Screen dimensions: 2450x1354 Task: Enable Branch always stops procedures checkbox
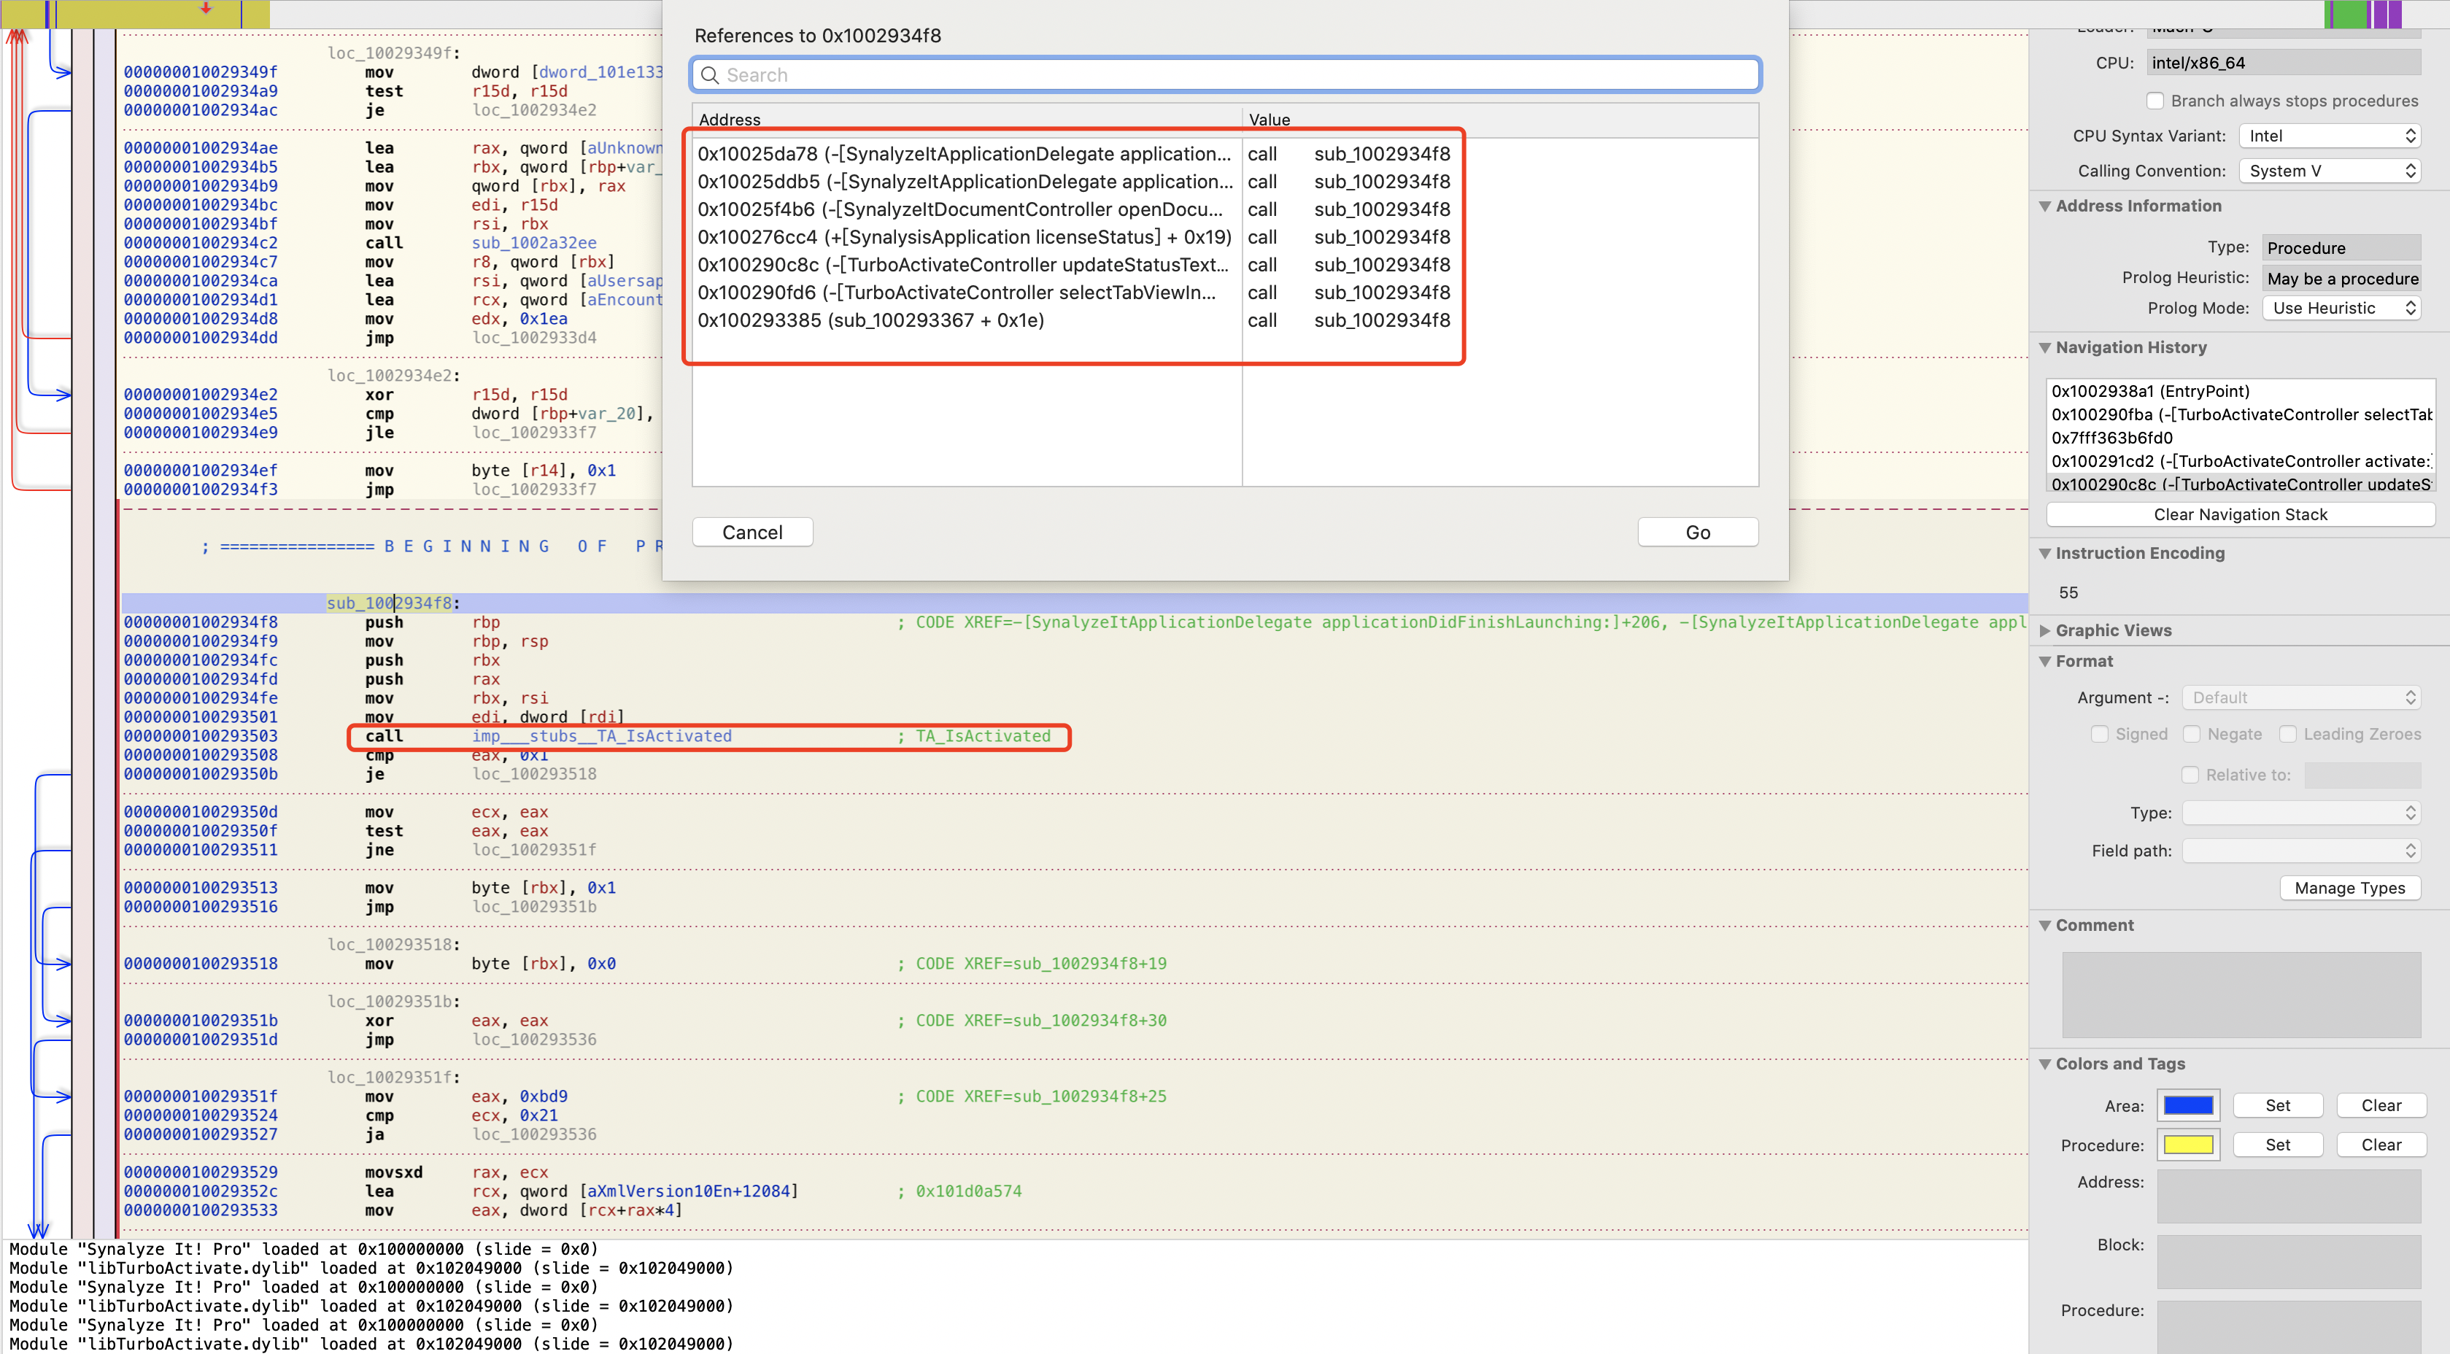(x=2155, y=101)
